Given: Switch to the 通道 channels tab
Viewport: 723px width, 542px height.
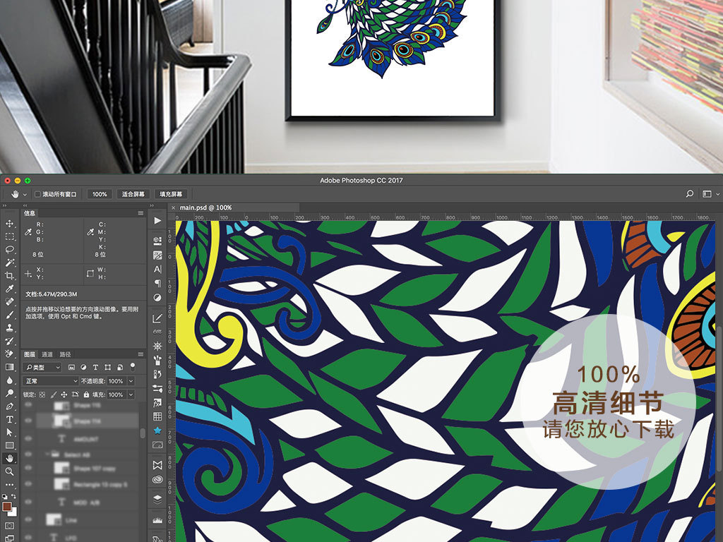Looking at the screenshot, I should [47, 354].
